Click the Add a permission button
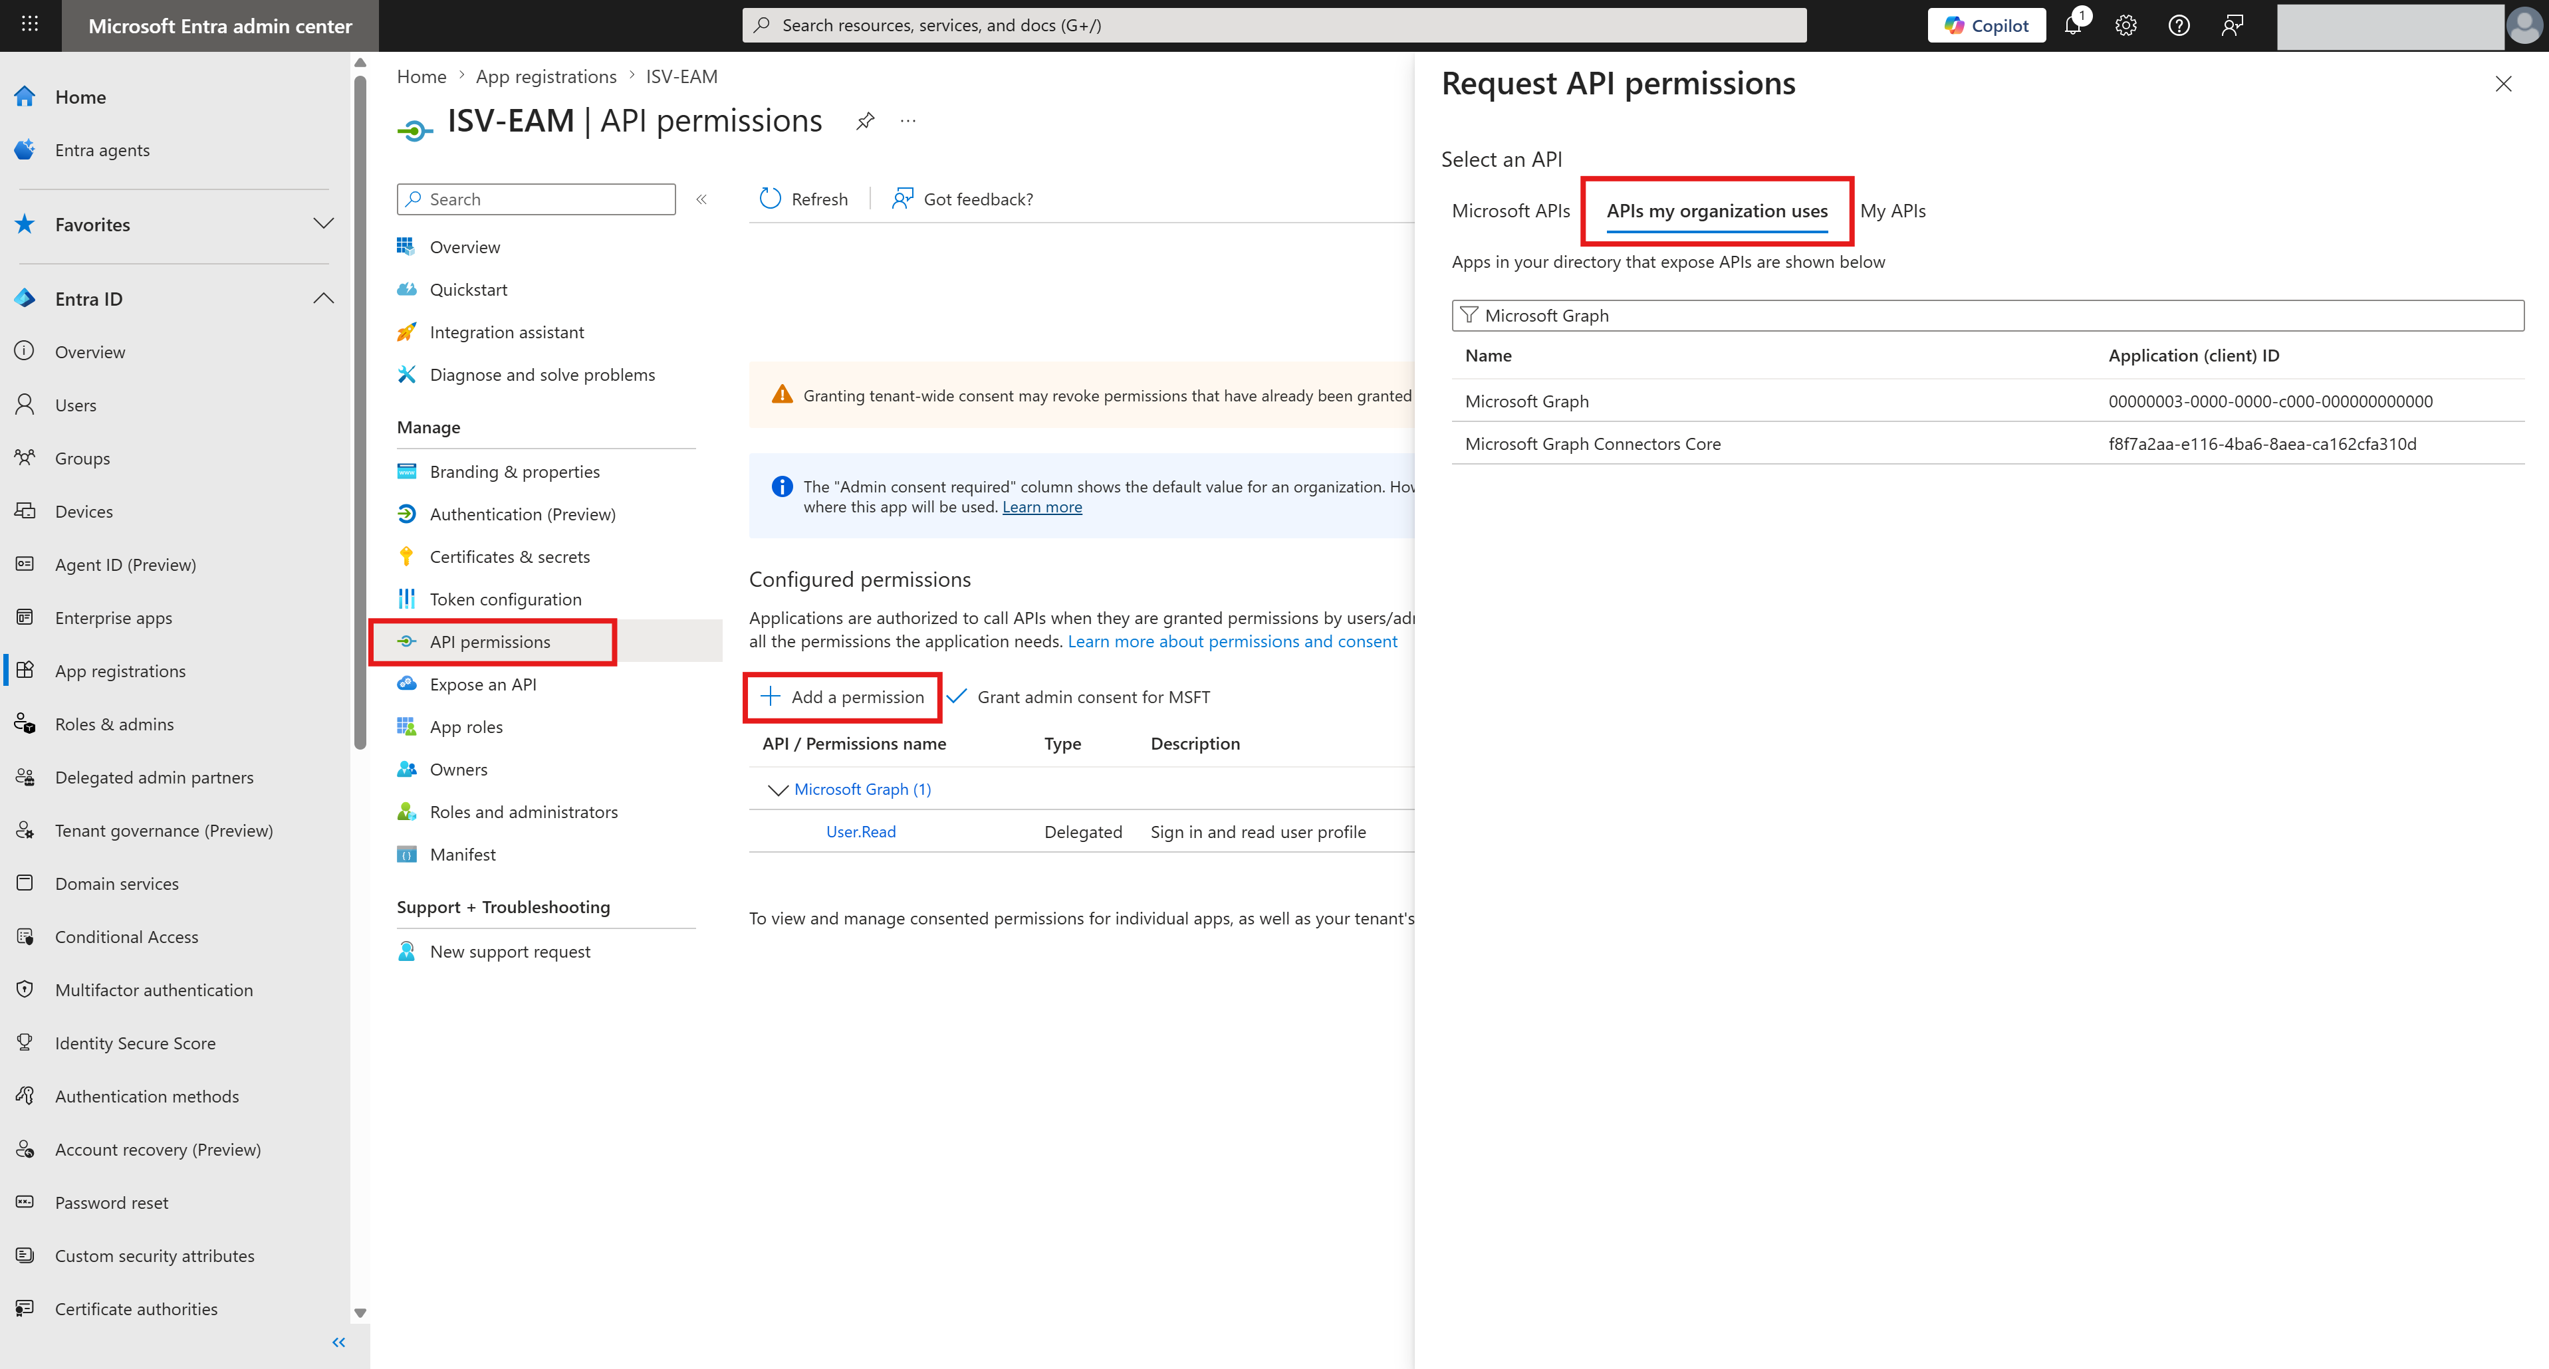Image resolution: width=2549 pixels, height=1369 pixels. pos(842,696)
